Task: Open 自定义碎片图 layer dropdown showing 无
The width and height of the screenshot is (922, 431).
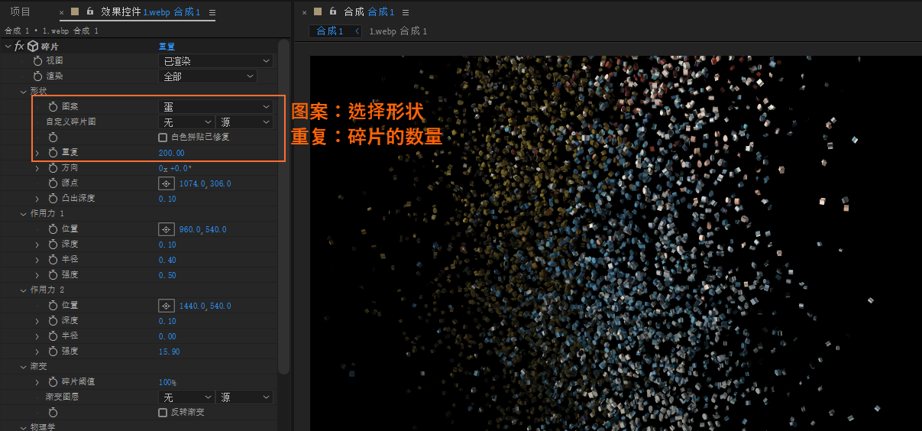Action: tap(186, 122)
